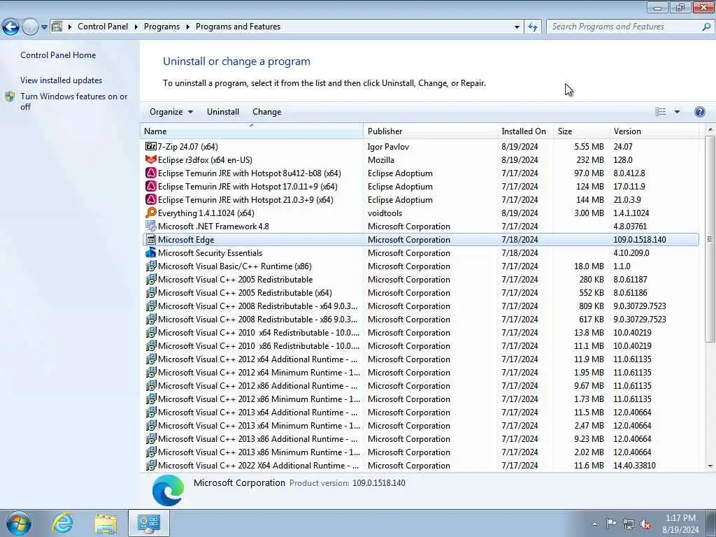Sort by the Installed On column header
Screen dimensions: 716x537
point(525,131)
